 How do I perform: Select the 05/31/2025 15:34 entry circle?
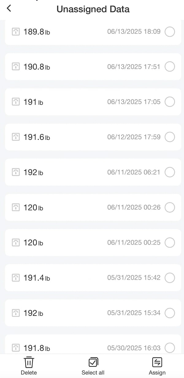pos(170,313)
